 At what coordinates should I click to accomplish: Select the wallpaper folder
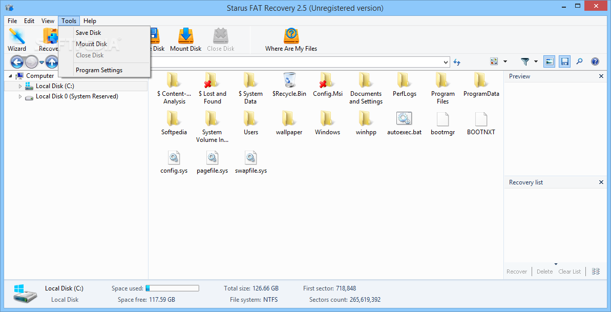pos(289,123)
